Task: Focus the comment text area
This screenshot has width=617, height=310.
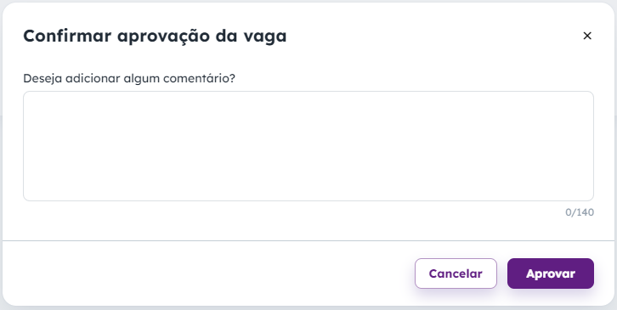Action: coord(308,146)
